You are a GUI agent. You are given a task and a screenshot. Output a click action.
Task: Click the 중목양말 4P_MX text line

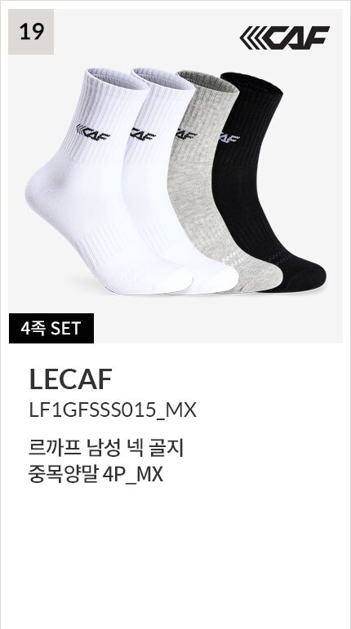click(96, 475)
